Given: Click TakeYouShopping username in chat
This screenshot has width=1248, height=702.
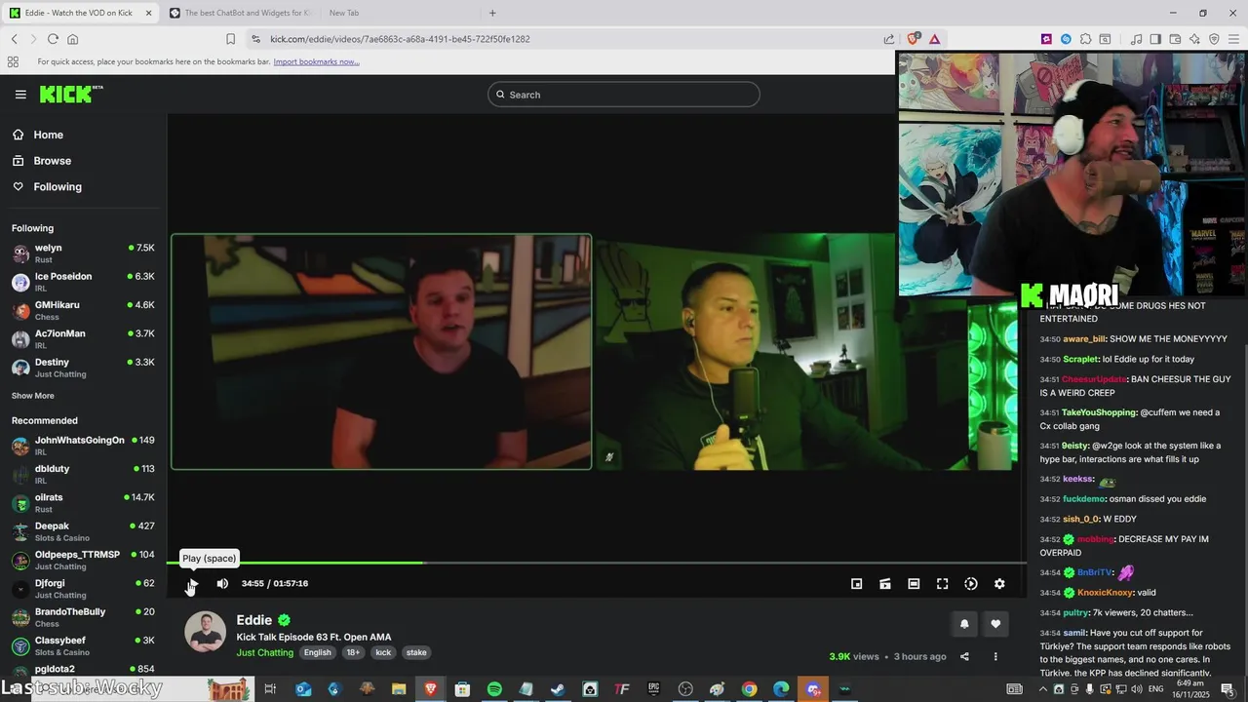Looking at the screenshot, I should point(1099,412).
